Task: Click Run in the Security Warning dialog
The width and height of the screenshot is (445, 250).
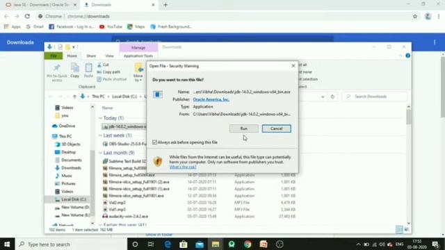Action: pyautogui.click(x=244, y=128)
